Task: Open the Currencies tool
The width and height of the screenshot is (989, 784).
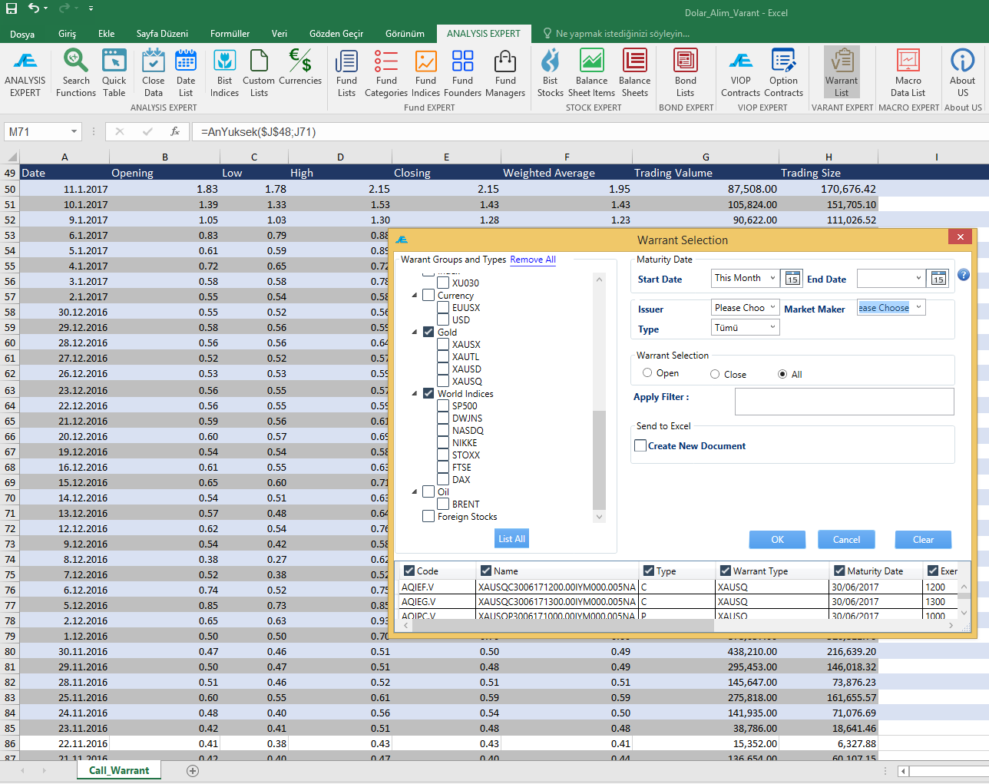Action: point(300,67)
